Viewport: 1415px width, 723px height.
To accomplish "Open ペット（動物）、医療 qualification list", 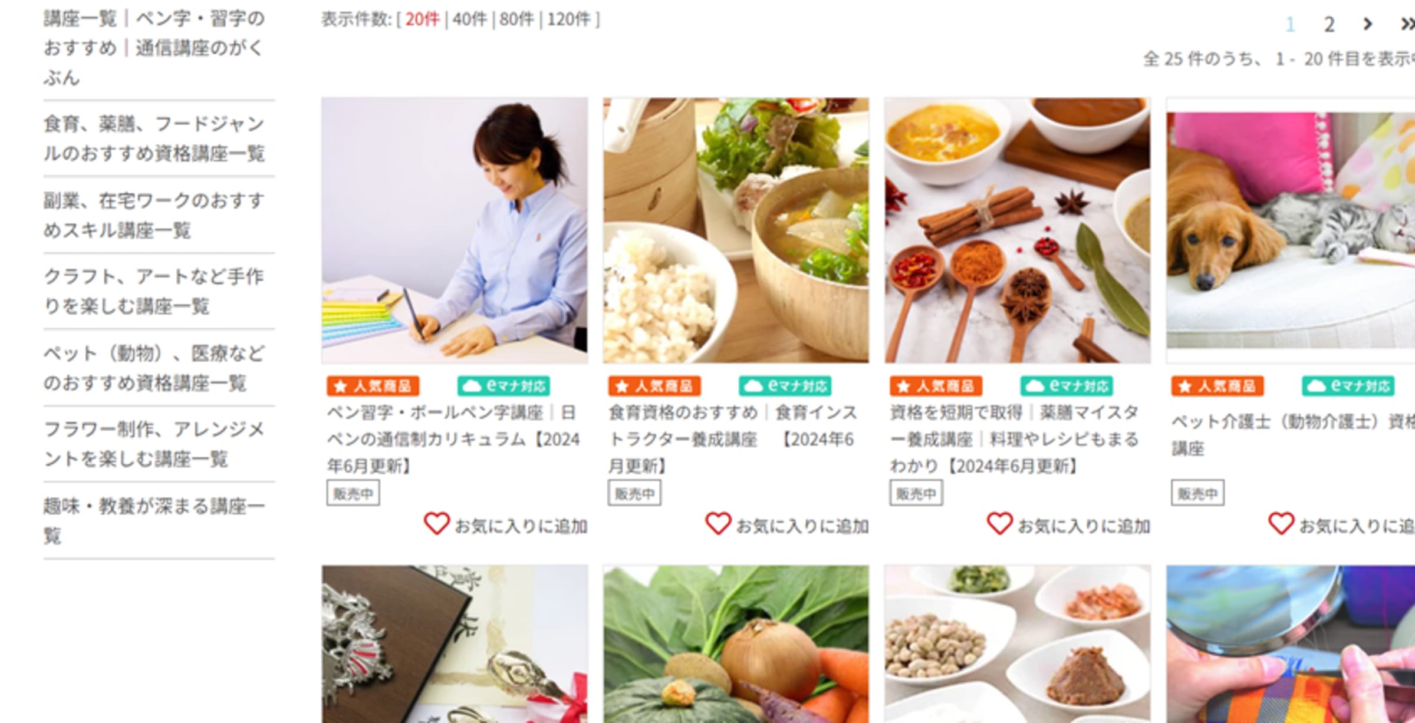I will pyautogui.click(x=154, y=368).
